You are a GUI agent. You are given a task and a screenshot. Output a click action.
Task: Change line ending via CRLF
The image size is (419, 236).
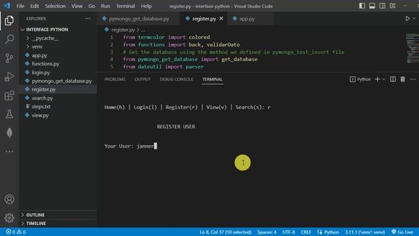pyautogui.click(x=306, y=232)
